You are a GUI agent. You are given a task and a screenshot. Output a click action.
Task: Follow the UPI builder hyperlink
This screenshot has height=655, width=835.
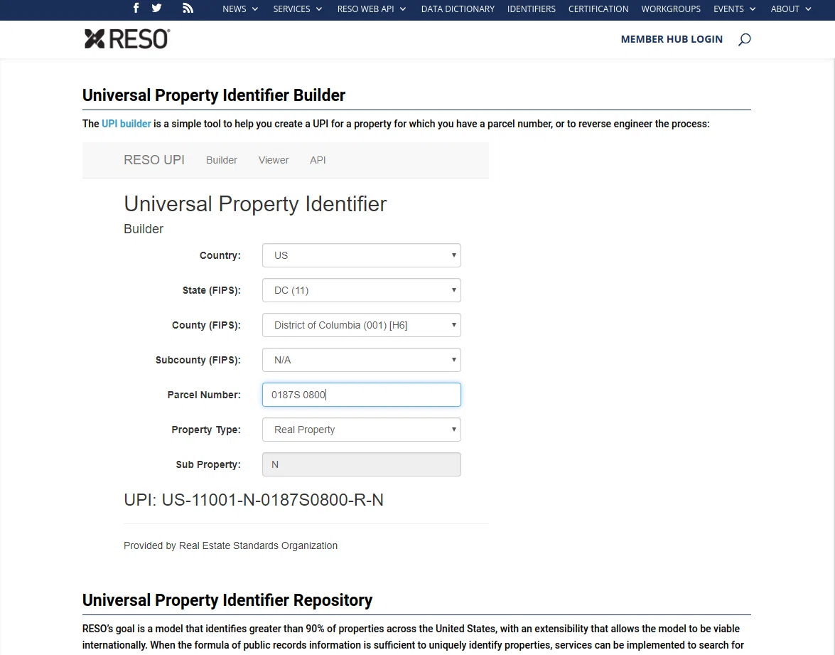pyautogui.click(x=126, y=124)
